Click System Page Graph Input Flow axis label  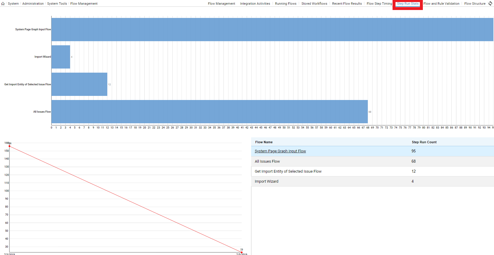click(33, 29)
